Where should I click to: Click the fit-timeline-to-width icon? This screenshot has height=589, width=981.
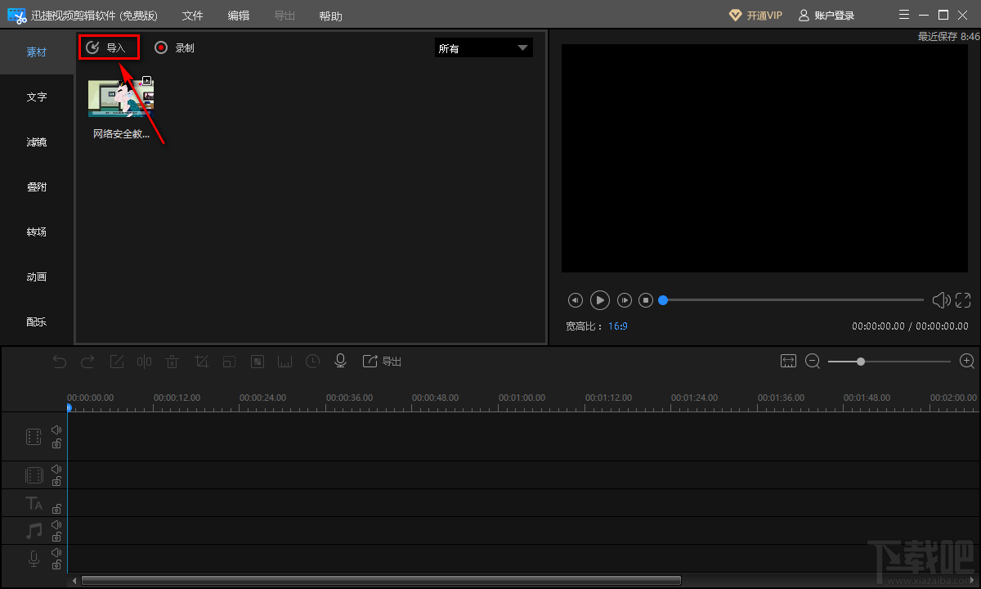788,361
